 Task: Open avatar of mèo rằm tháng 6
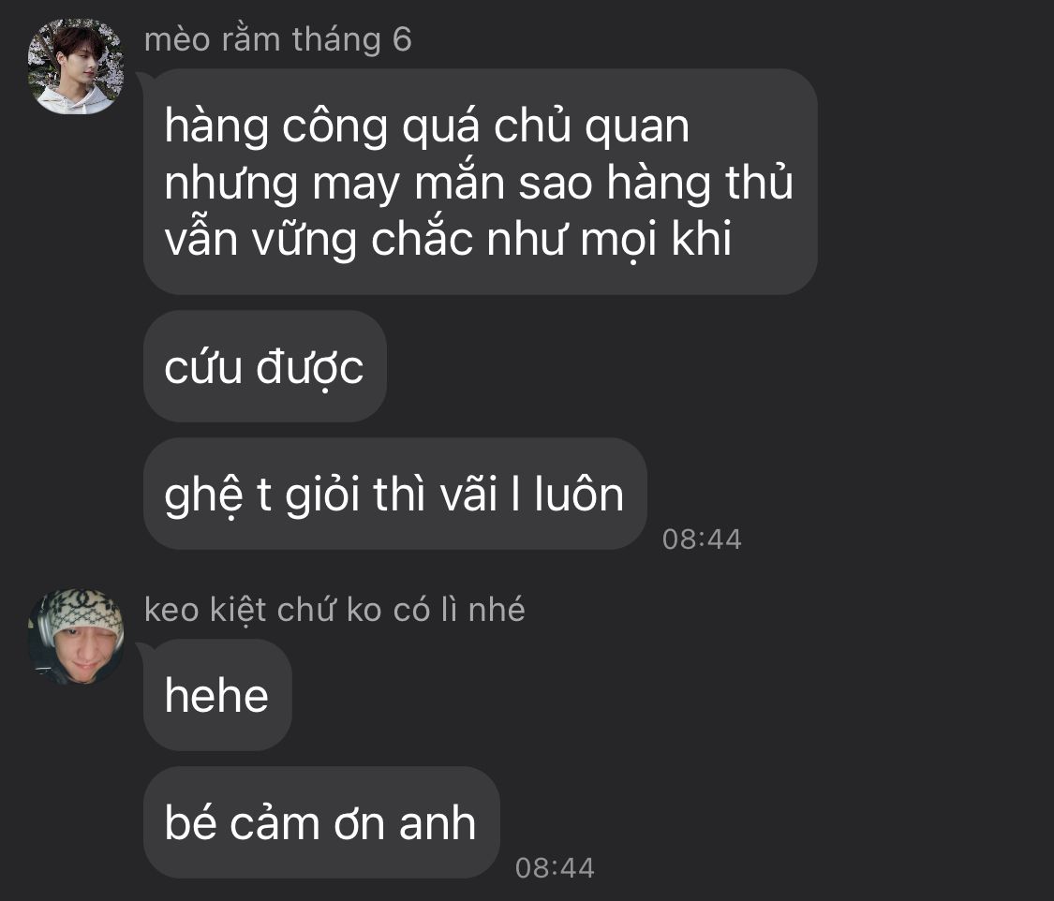75,66
